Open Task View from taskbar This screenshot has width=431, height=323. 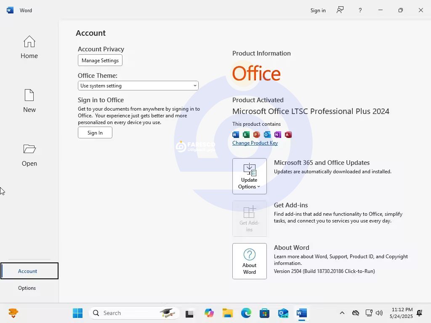point(189,313)
